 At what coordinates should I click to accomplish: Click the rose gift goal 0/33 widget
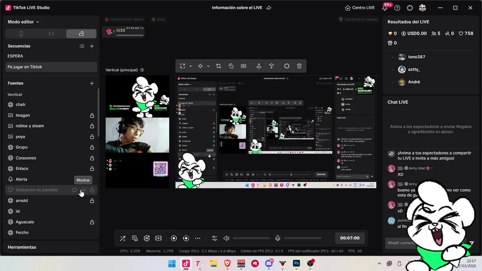tap(123, 32)
